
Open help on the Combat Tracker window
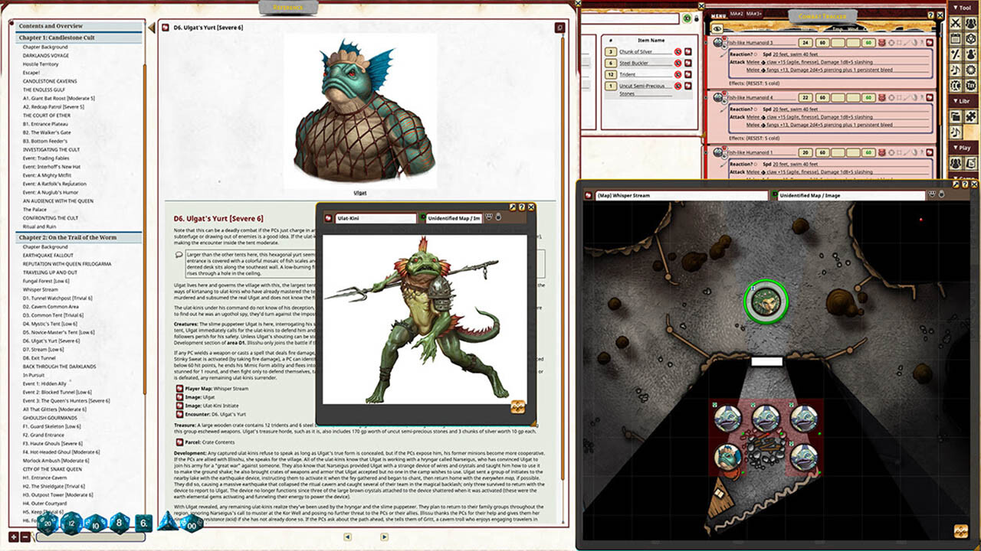930,15
